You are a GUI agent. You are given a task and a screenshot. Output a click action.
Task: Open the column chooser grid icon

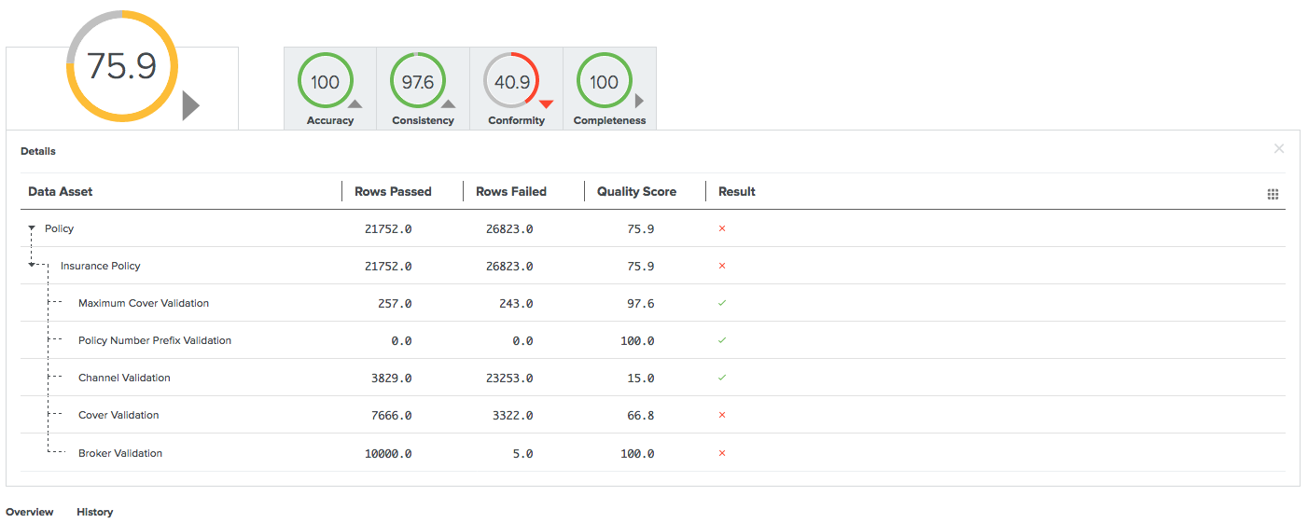click(x=1273, y=194)
